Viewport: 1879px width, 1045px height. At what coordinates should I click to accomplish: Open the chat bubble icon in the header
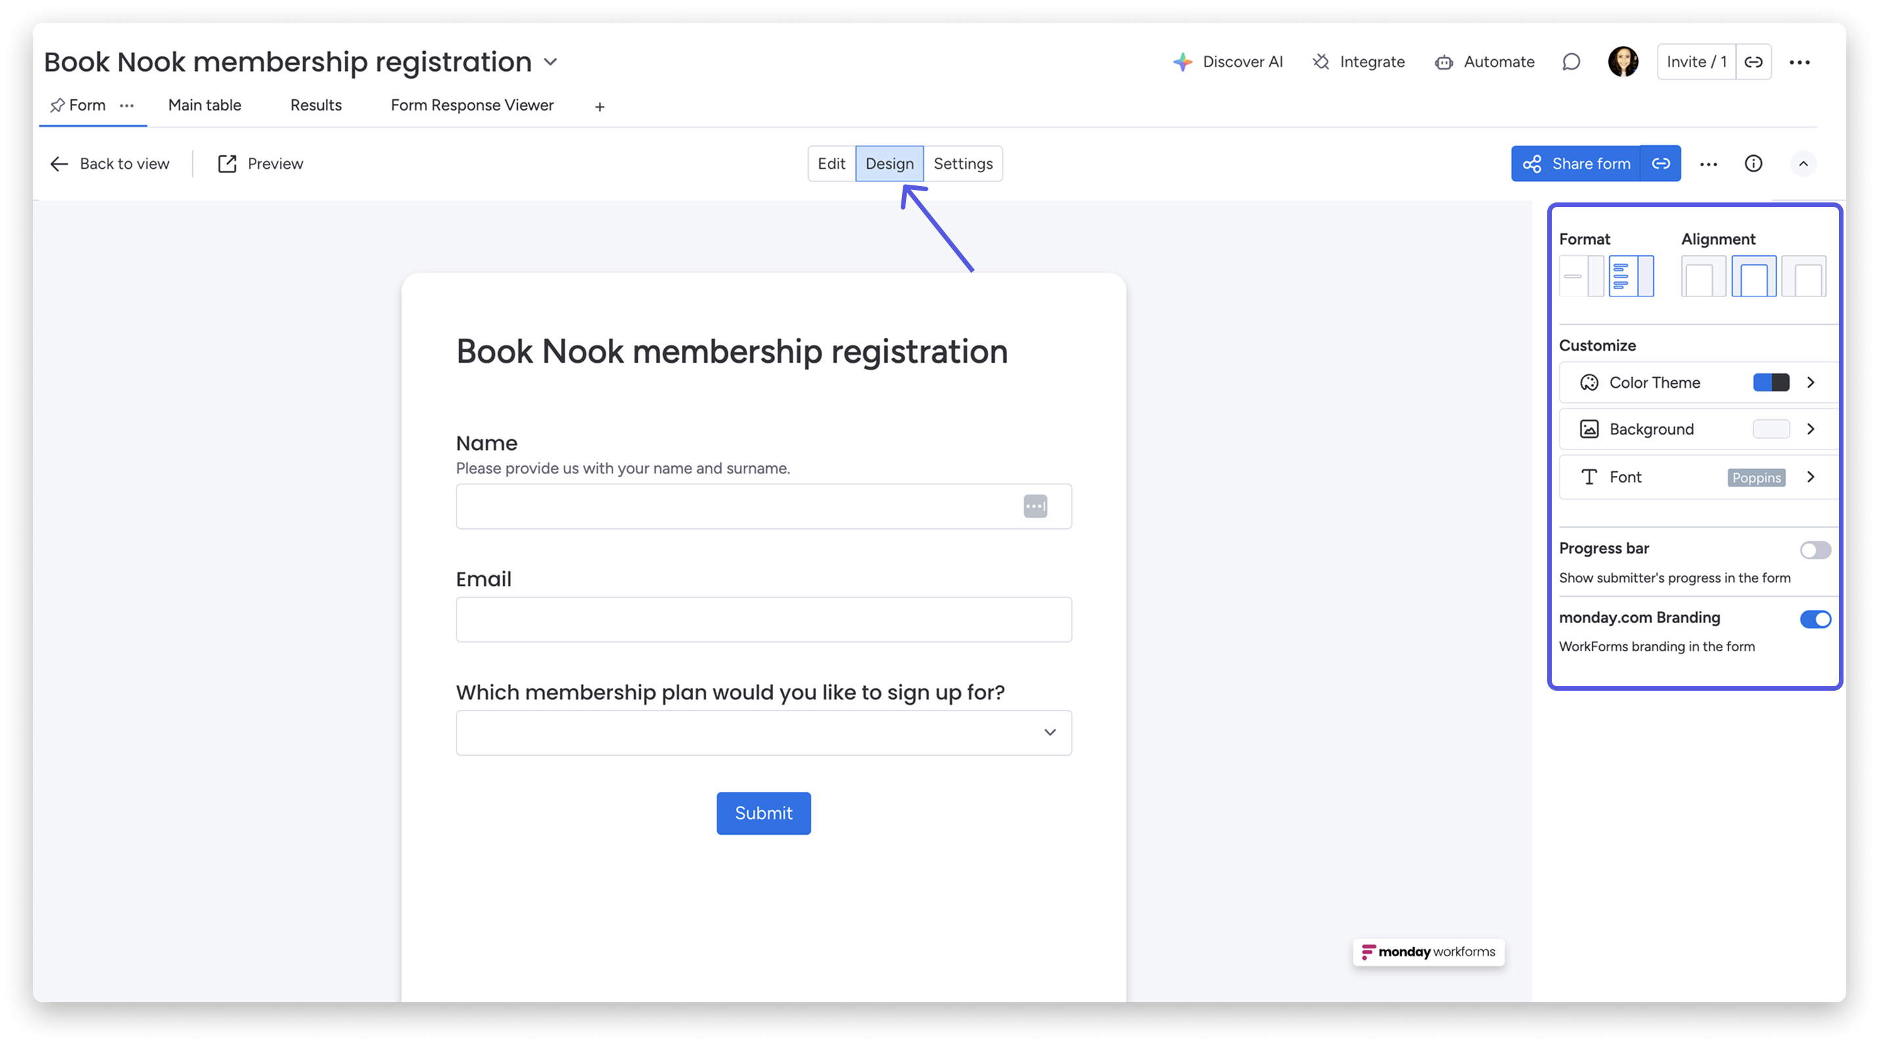tap(1571, 61)
